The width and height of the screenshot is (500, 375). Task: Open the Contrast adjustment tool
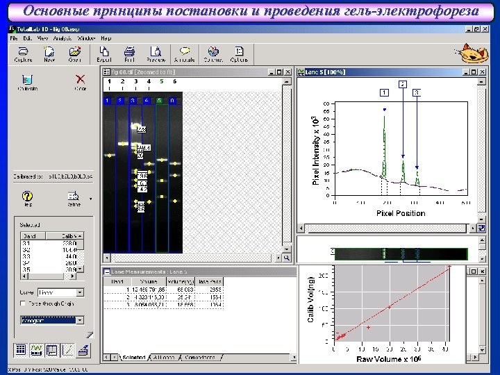tap(213, 52)
